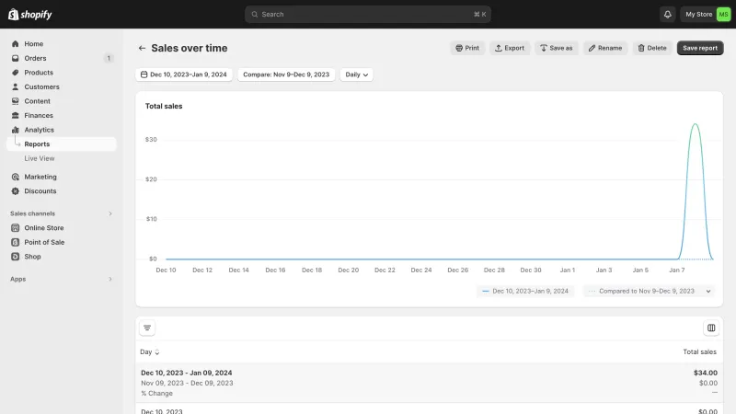The width and height of the screenshot is (736, 414).
Task: Toggle the Dec 10, 2023–Jan 9, 2024 legend series
Action: click(525, 291)
